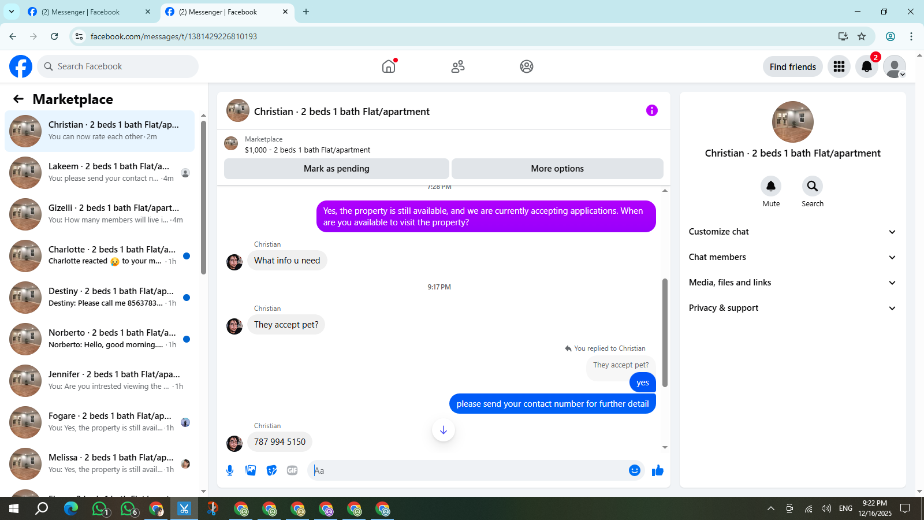924x520 pixels.
Task: Click the large listing photo in right panel
Action: click(x=793, y=122)
